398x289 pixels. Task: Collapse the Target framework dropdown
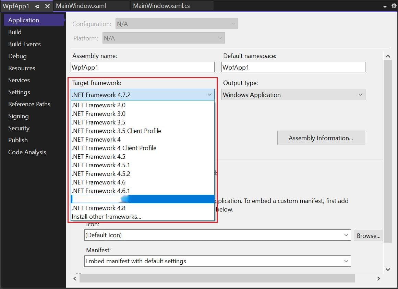(142, 95)
